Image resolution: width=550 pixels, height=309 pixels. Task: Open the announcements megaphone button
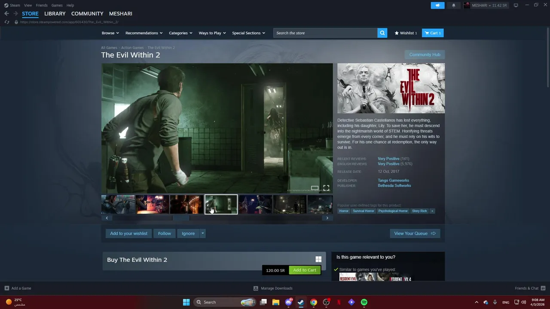pos(437,5)
